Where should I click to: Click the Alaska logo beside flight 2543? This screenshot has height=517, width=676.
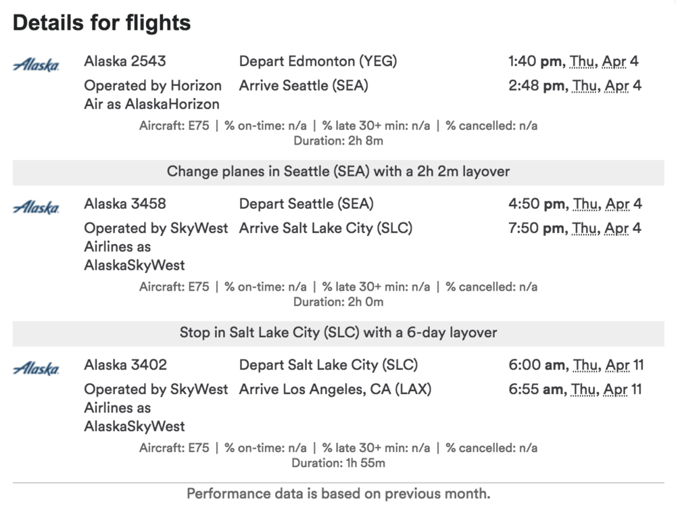(x=36, y=65)
